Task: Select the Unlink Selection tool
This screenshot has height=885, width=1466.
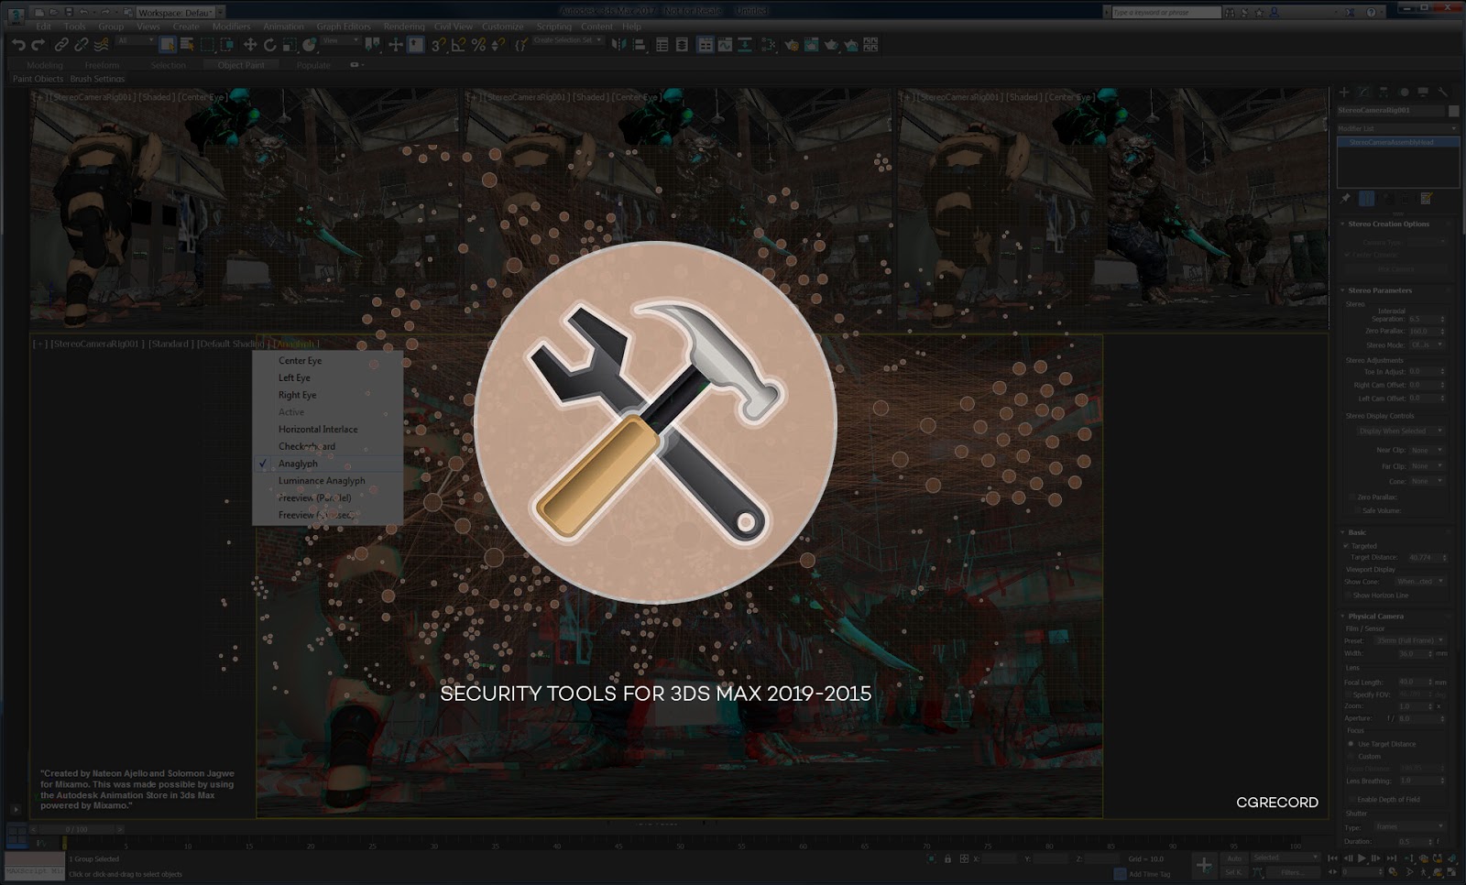Action: coord(82,44)
